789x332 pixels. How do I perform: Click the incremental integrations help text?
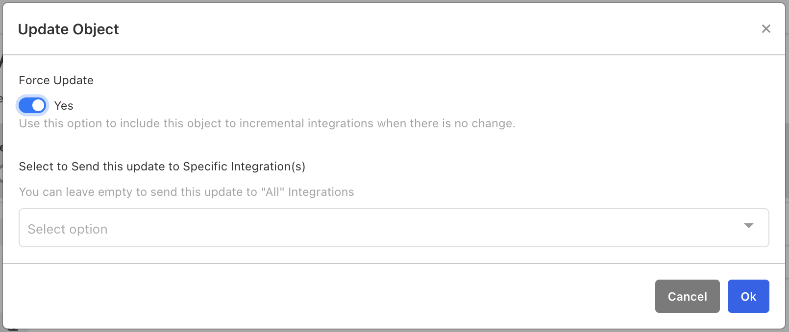pyautogui.click(x=267, y=123)
